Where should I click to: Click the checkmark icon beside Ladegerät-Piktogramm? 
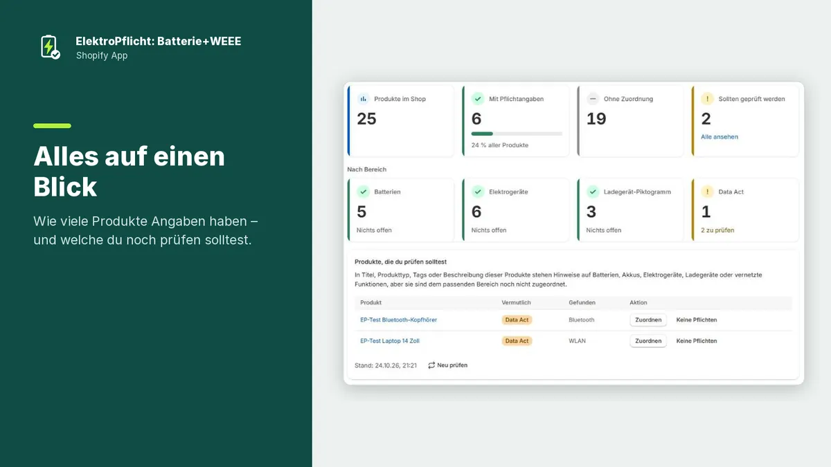pos(593,192)
